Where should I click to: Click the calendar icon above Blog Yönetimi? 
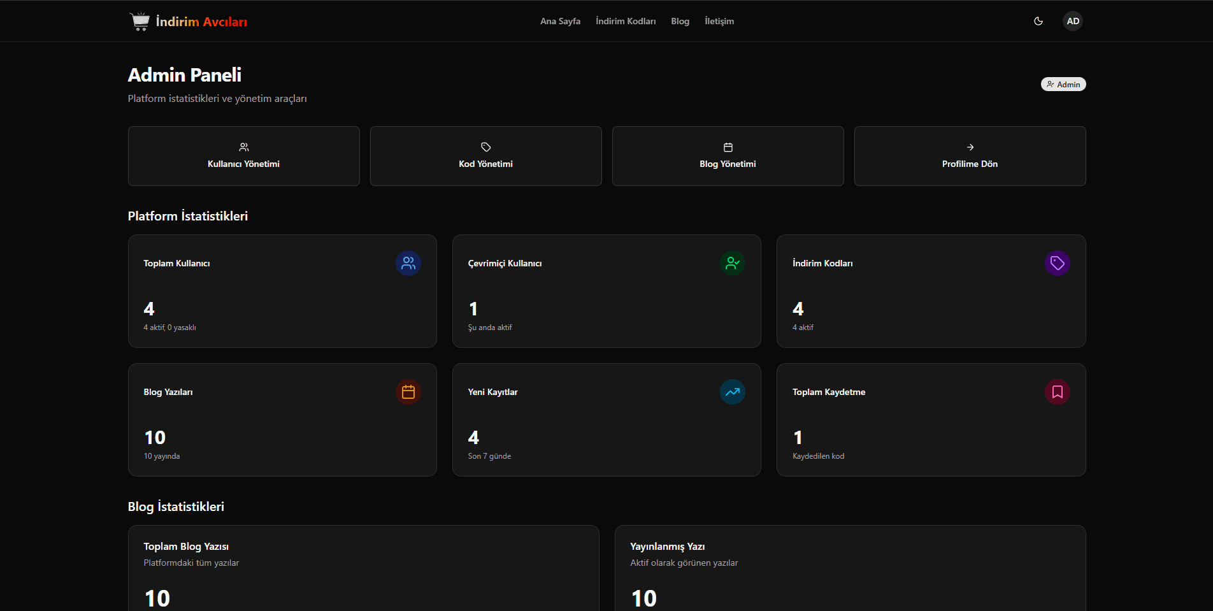point(728,147)
